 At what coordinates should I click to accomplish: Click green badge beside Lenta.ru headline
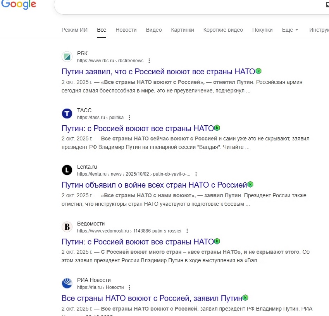(x=250, y=184)
